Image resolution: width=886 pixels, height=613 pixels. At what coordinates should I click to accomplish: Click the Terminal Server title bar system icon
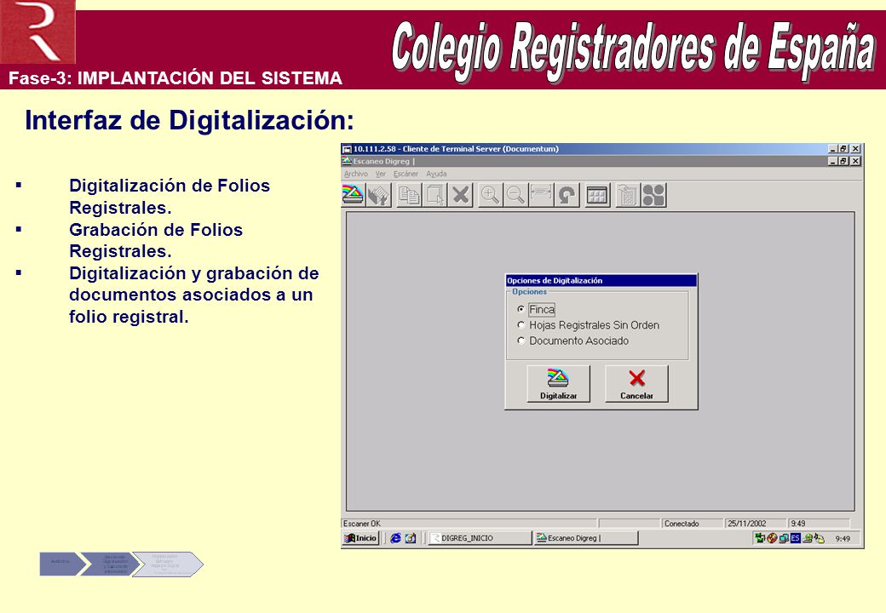[x=347, y=149]
